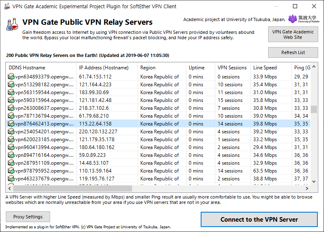Click horizontal scrollbar left arrow

point(10,188)
